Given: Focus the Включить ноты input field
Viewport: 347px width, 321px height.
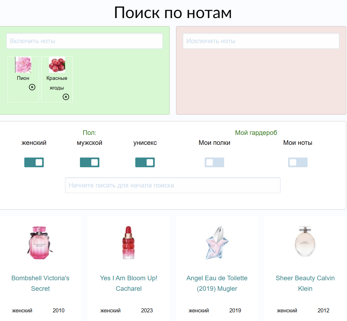Looking at the screenshot, I should [85, 41].
